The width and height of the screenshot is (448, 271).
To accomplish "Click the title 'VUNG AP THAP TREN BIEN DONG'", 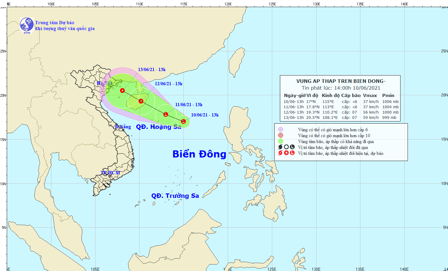I will click(341, 81).
